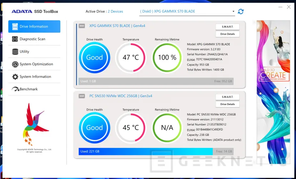Click the 45 °C temperature gauge
The height and width of the screenshot is (179, 296).
(x=131, y=128)
